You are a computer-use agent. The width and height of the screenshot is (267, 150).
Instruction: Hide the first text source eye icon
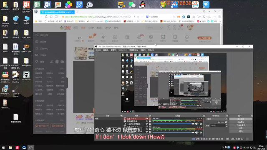[146, 118]
